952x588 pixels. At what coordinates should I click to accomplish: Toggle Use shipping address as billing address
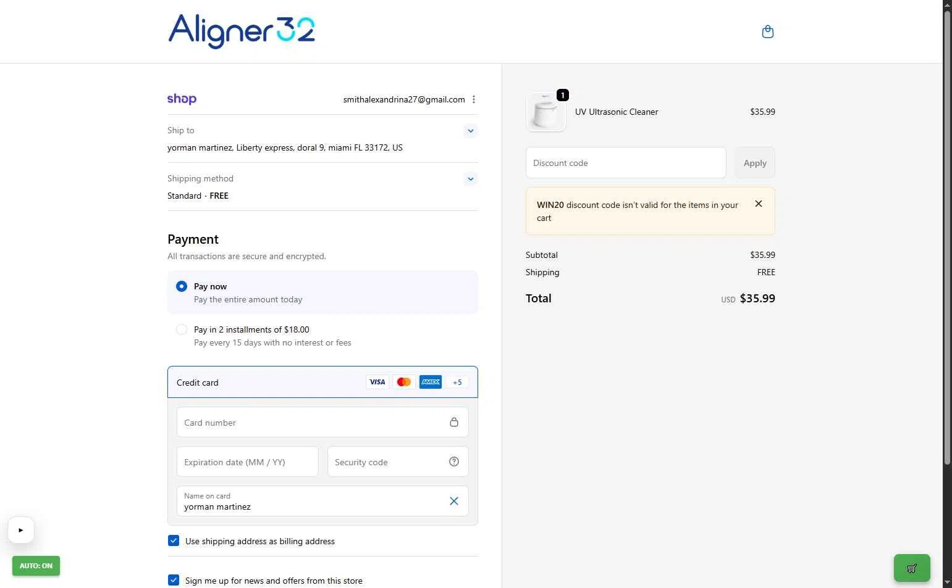click(174, 540)
